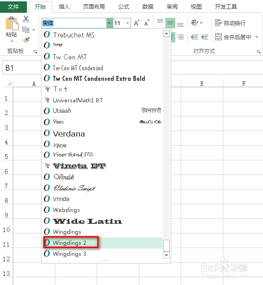
Task: Collapse the font name dropdown arrow
Action: [109, 23]
